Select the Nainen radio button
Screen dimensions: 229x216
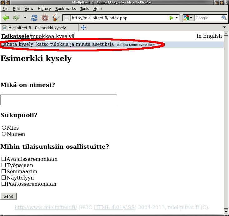point(4,134)
